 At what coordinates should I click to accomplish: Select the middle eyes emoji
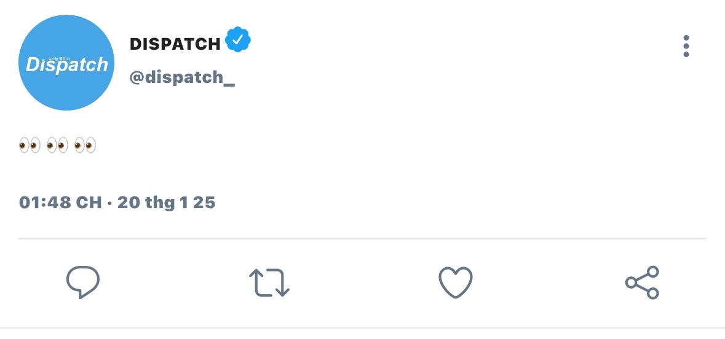(57, 145)
